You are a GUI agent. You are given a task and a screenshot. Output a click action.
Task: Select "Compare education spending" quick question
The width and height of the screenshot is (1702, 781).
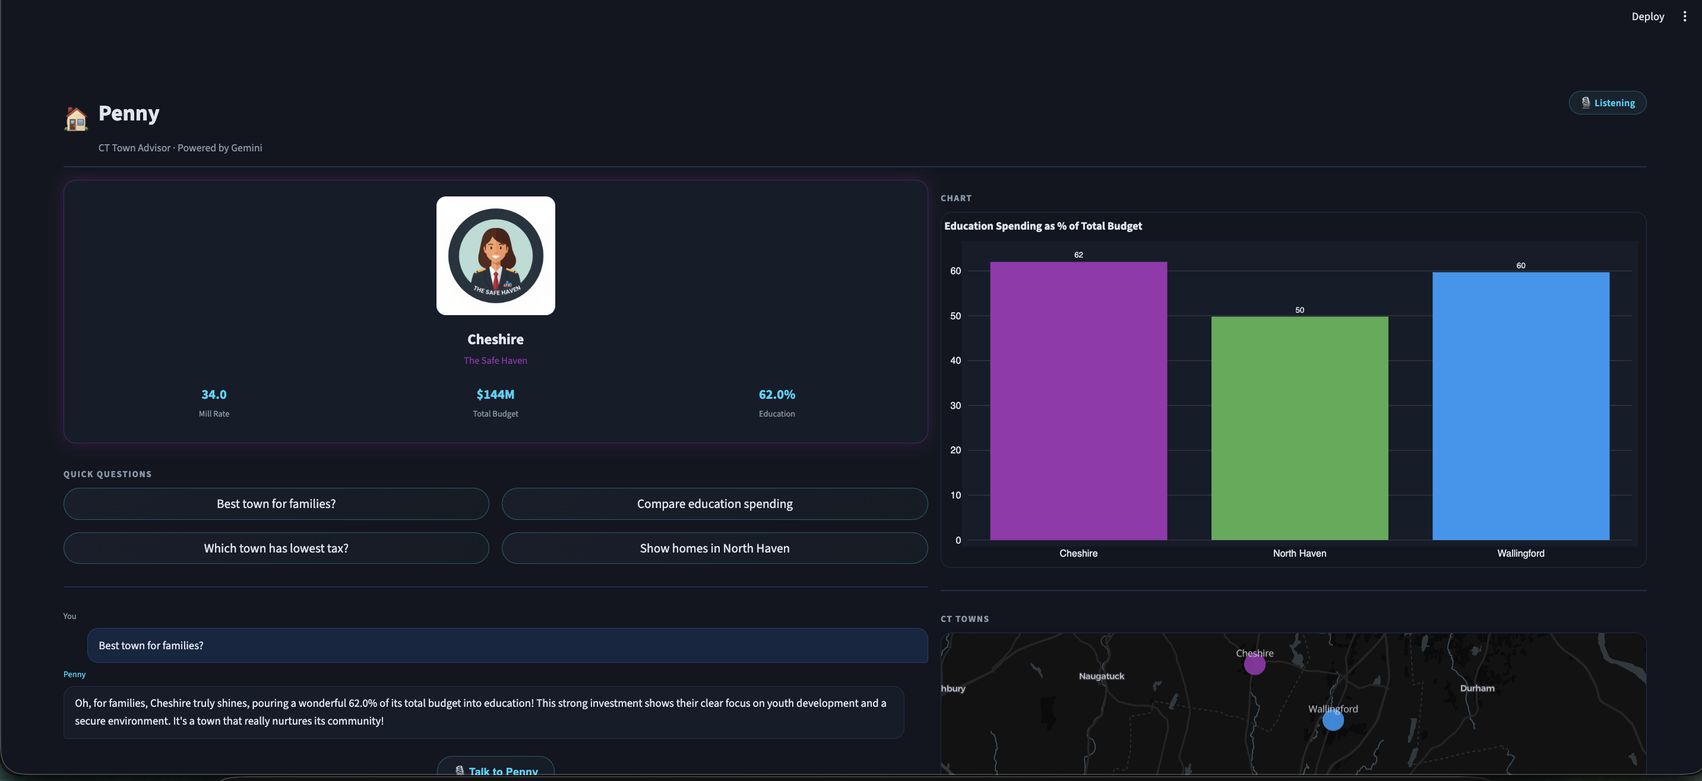(714, 504)
